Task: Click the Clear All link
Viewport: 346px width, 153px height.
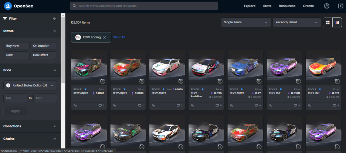Action: pos(119,37)
